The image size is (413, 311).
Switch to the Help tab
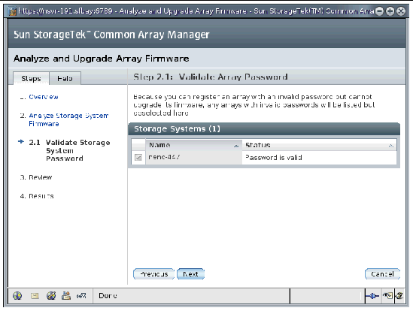pos(65,78)
